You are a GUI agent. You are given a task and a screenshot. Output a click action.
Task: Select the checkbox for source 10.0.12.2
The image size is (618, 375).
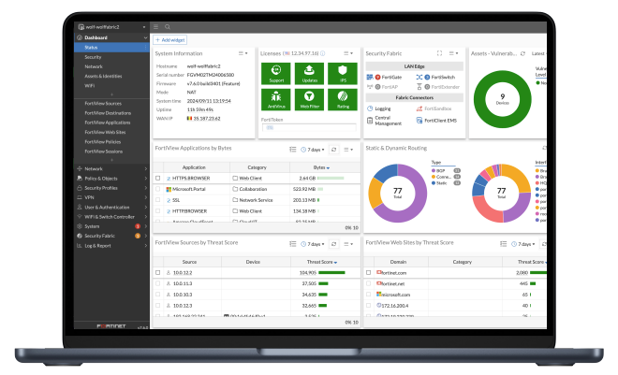[158, 272]
